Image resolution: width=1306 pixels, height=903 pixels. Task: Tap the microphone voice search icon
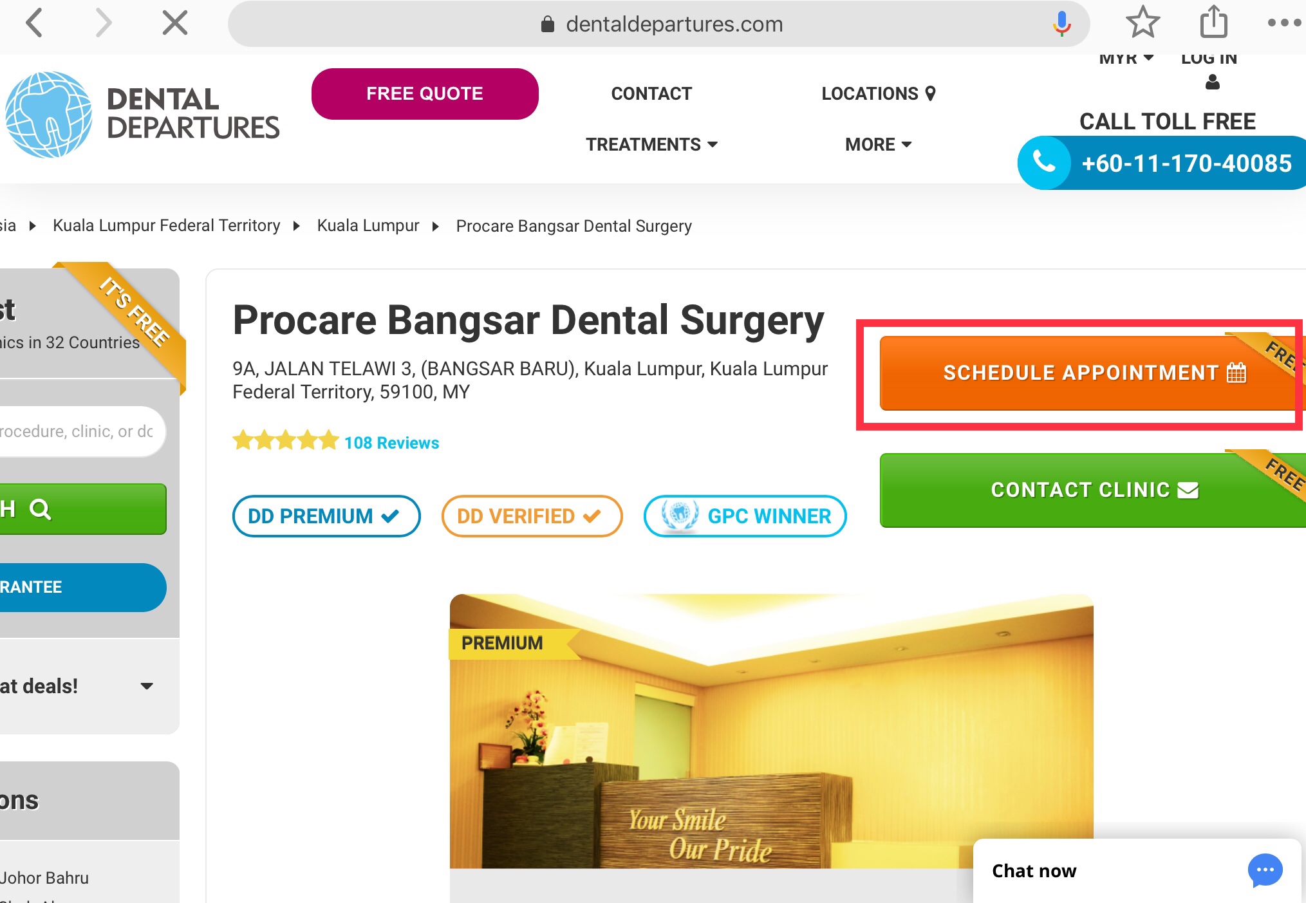point(1061,24)
